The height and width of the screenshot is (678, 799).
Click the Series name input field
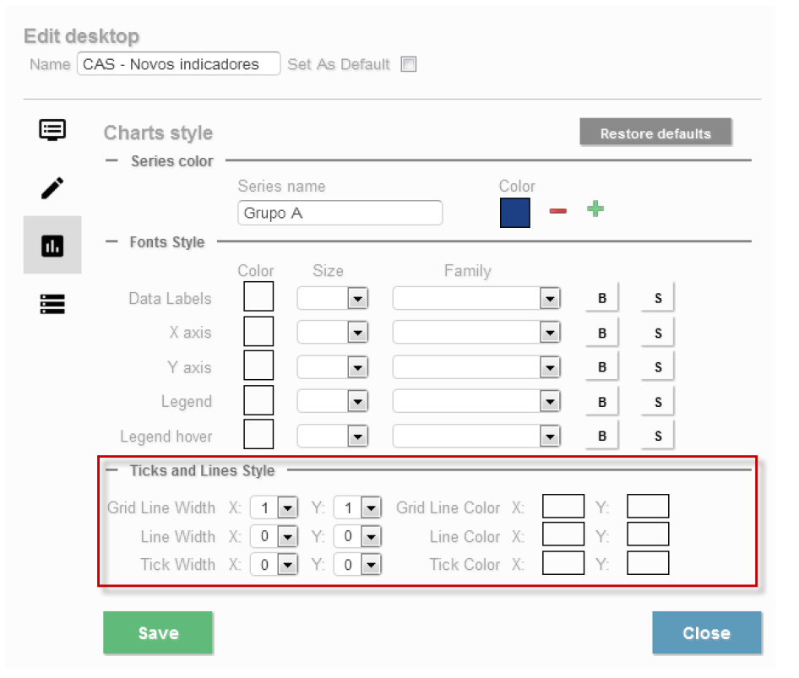pyautogui.click(x=340, y=213)
